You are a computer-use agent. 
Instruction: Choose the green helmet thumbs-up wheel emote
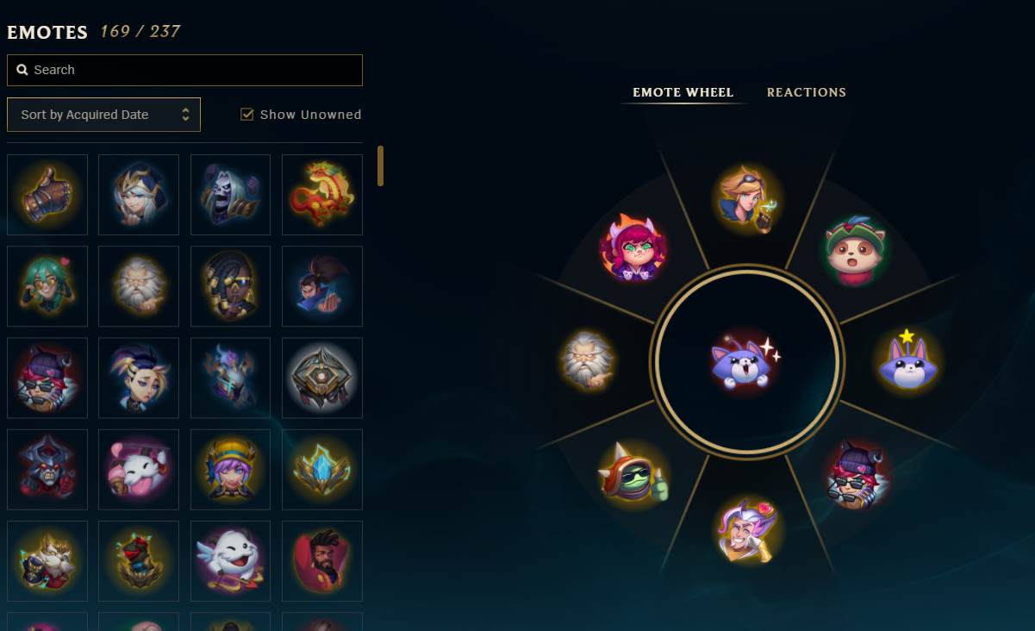point(633,472)
